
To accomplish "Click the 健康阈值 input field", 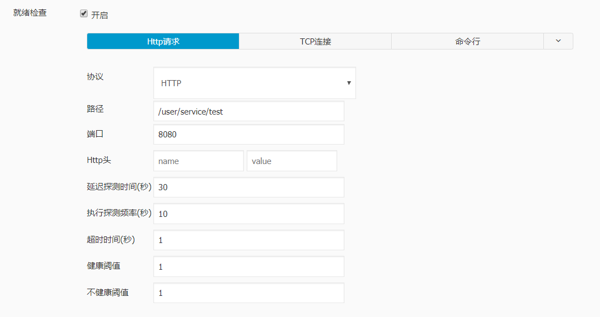I will click(x=248, y=266).
